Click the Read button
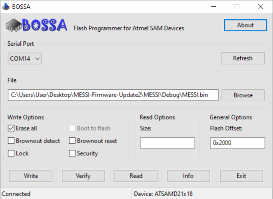Viewport: 273px width, 199px height. (x=136, y=176)
